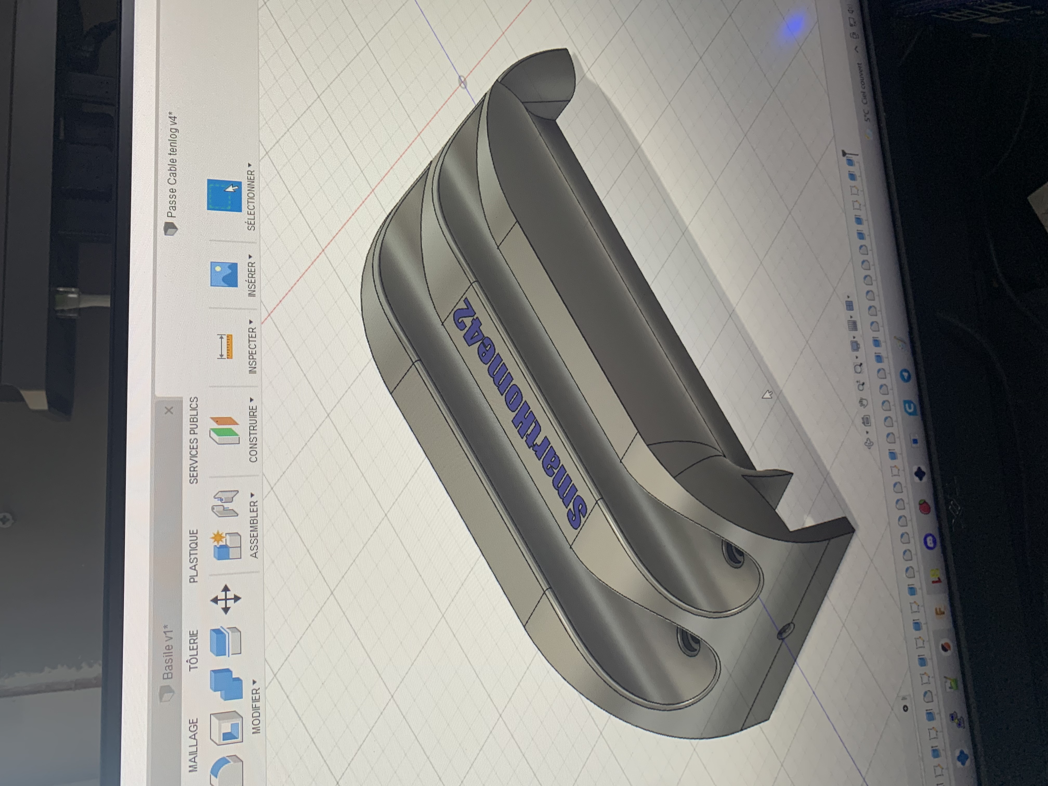The height and width of the screenshot is (786, 1048).
Task: Select the SmartHome42 text on the model
Action: (x=521, y=414)
